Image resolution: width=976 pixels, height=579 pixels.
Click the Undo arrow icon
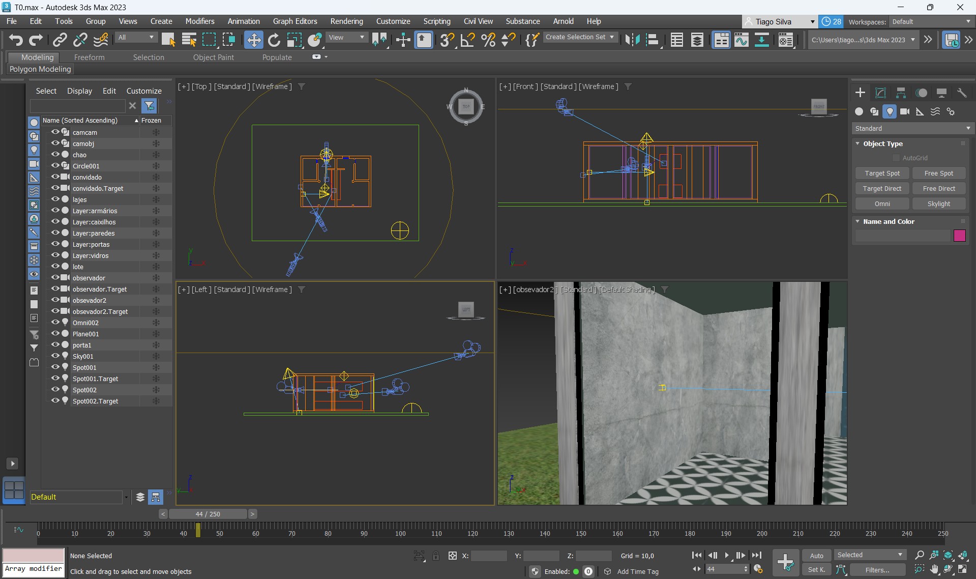[16, 40]
